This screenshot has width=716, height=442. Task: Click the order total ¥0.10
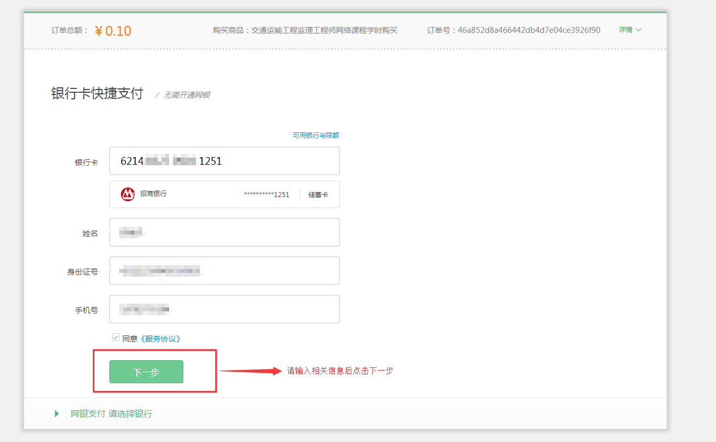(x=113, y=30)
